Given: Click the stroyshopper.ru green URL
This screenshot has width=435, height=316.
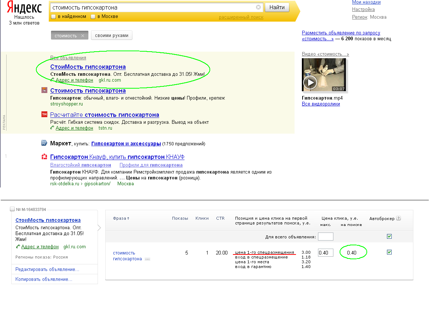Looking at the screenshot, I should (x=67, y=104).
